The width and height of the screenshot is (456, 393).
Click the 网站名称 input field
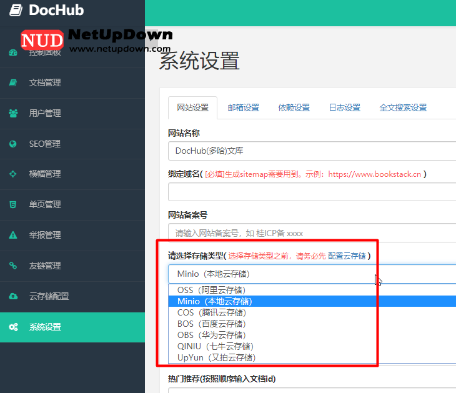(312, 151)
